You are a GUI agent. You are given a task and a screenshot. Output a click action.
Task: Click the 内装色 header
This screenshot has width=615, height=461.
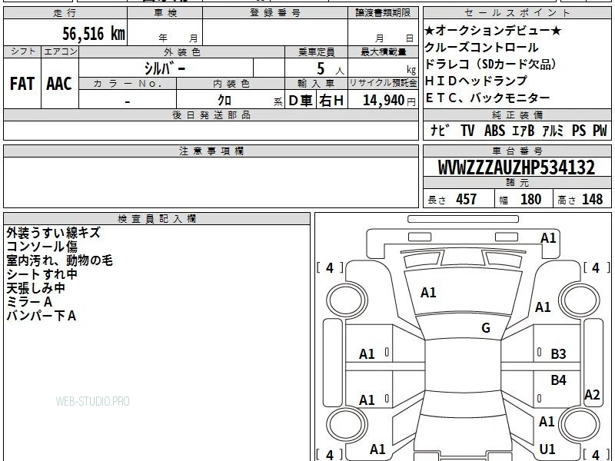[231, 84]
